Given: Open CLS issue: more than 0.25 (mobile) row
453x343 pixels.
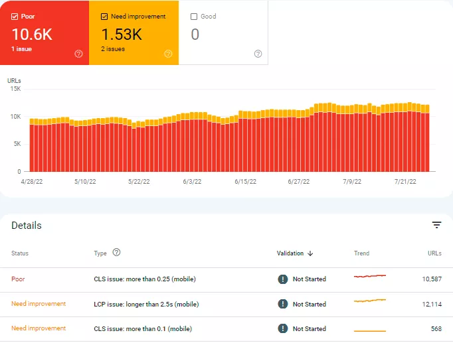Looking at the screenshot, I should tap(226, 280).
